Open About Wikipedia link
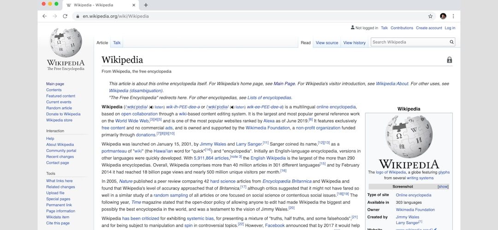The width and height of the screenshot is (498, 230). (60, 144)
